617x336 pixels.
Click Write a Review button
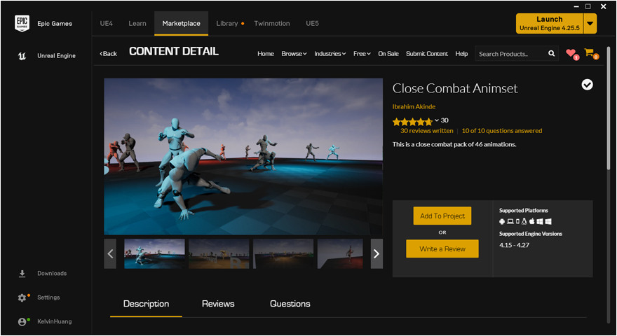(x=442, y=248)
